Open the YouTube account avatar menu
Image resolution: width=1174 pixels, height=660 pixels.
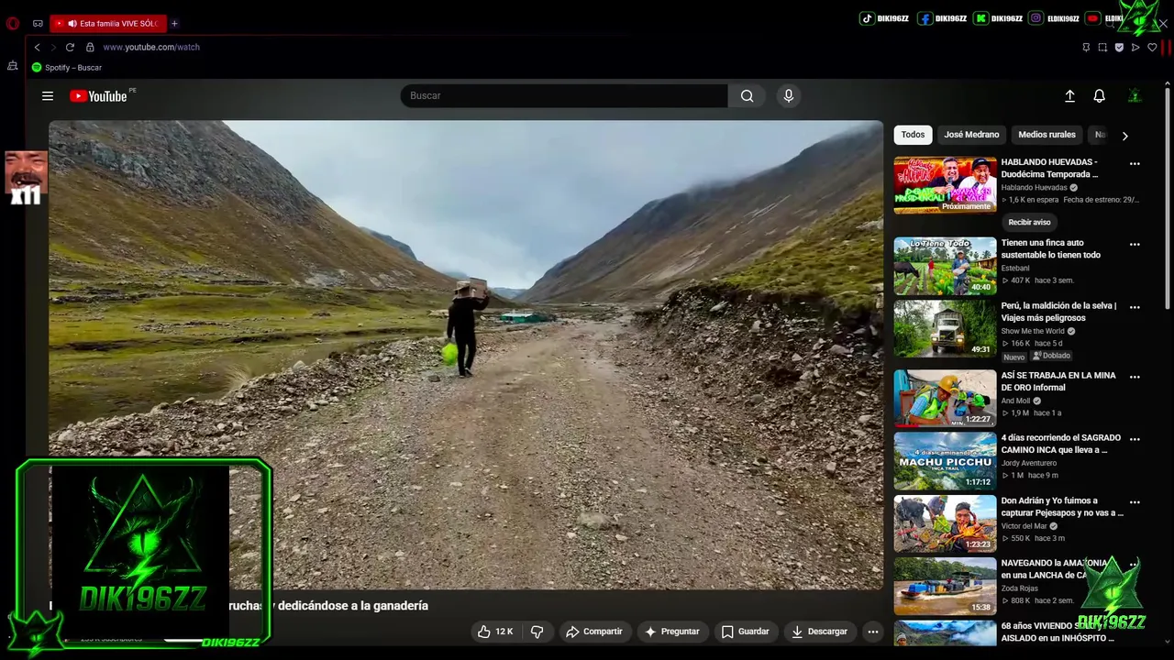point(1135,95)
